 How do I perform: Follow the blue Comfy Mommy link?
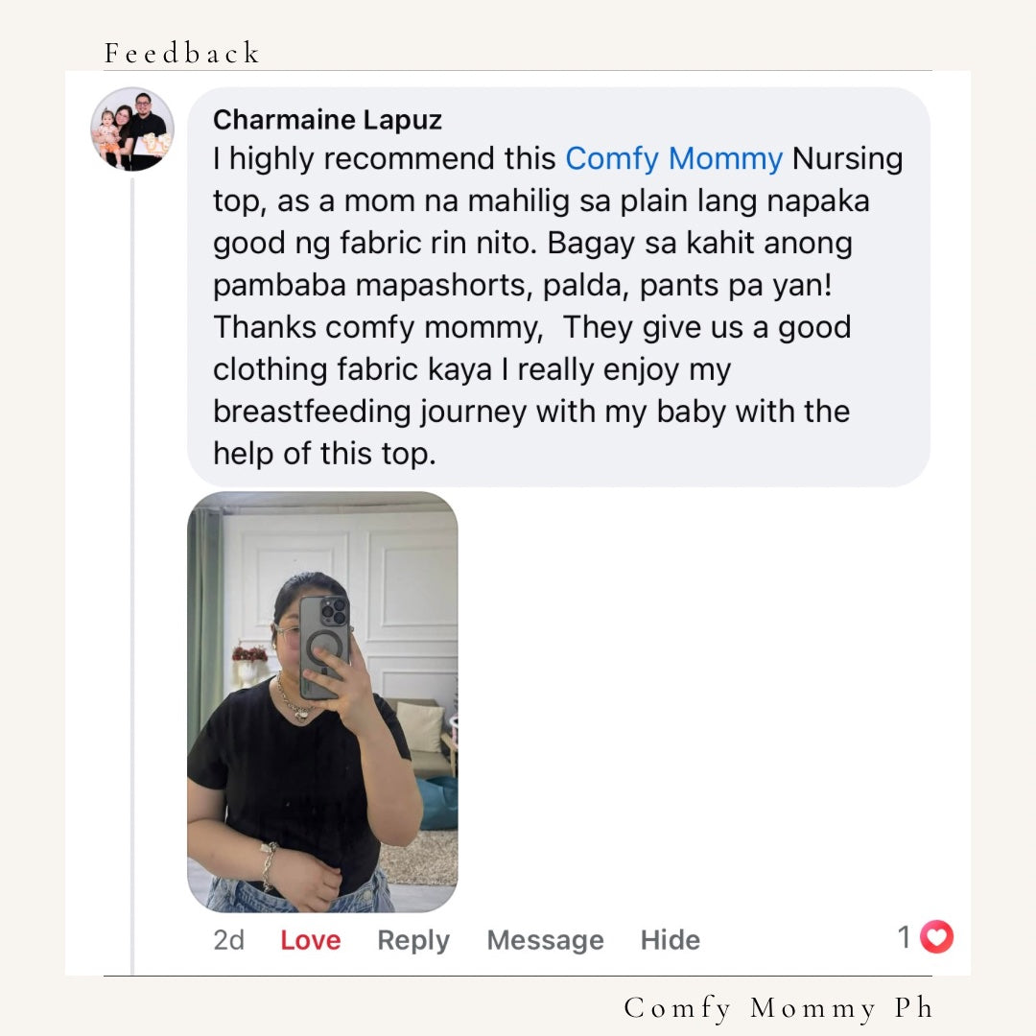click(x=673, y=158)
